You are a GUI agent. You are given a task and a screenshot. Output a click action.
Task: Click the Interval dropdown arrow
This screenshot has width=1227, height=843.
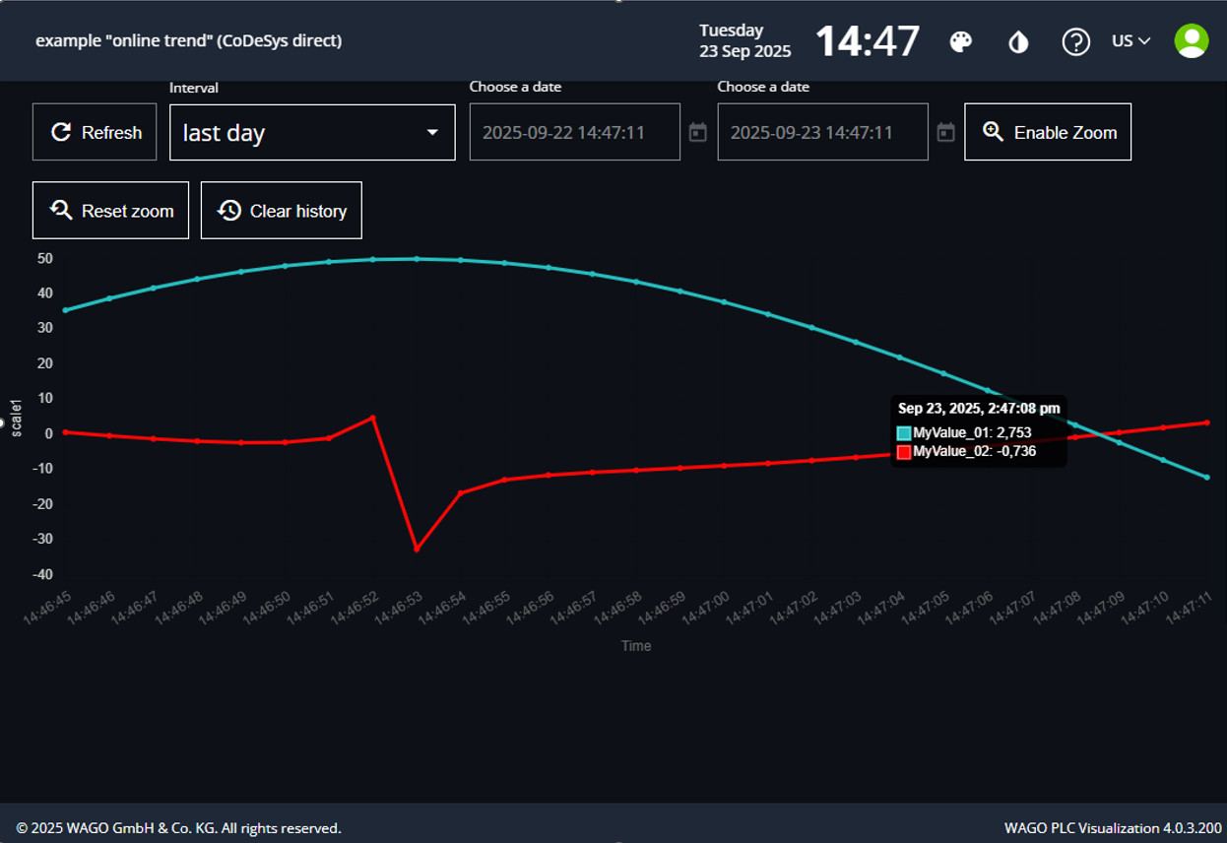point(432,133)
